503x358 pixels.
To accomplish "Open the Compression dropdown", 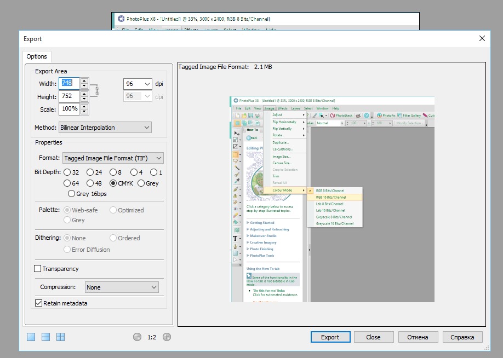I will coord(122,287).
